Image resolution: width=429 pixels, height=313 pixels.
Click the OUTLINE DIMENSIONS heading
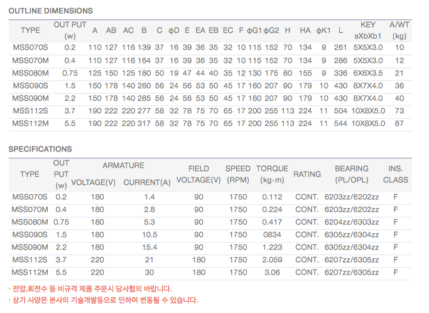coord(50,11)
